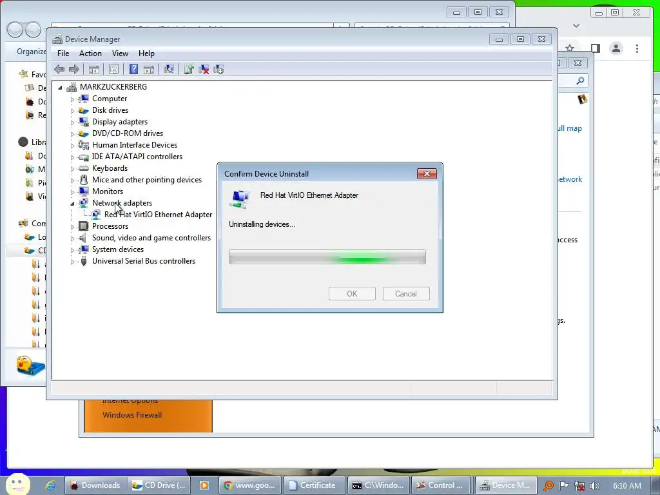This screenshot has width=660, height=495.
Task: Click the Disable device down-arrow toolbar icon
Action: pyautogui.click(x=218, y=70)
